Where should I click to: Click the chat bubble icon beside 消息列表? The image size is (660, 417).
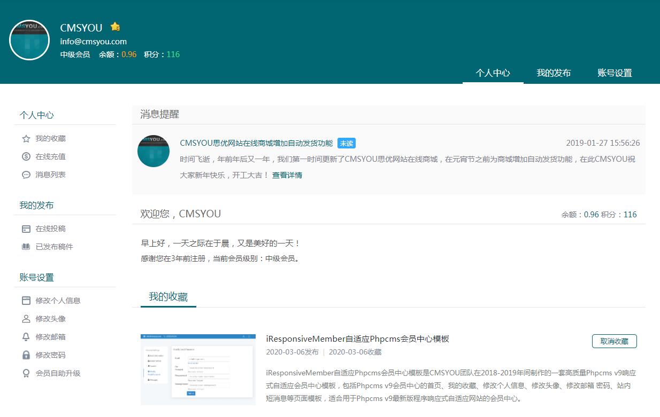click(26, 175)
